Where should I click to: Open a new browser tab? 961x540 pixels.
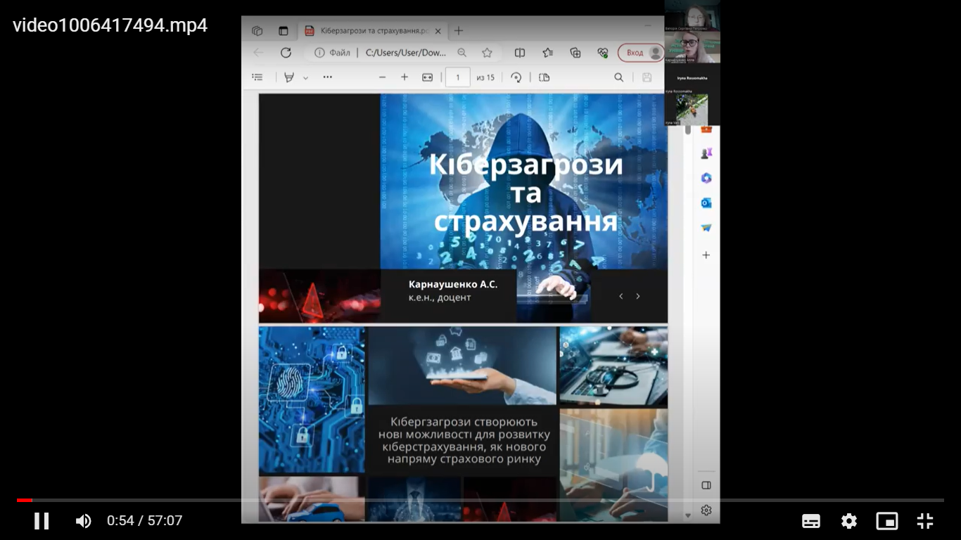459,31
